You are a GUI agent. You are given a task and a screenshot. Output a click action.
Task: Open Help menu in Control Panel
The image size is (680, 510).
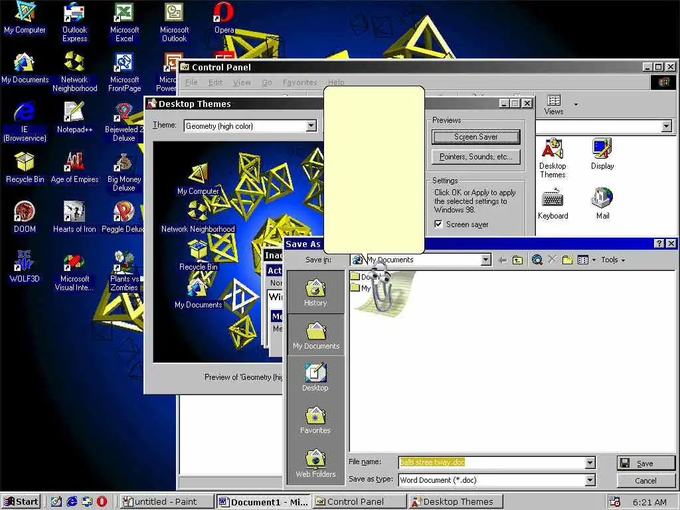(x=336, y=82)
